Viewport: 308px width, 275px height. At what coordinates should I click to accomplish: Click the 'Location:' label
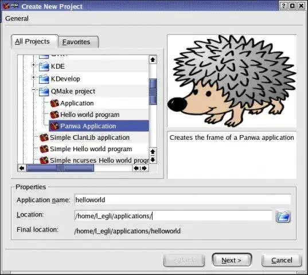click(x=30, y=215)
